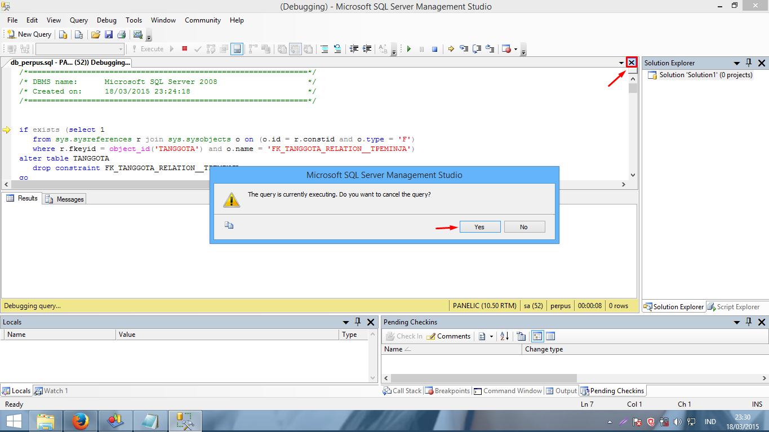The width and height of the screenshot is (769, 432).
Task: Open the Debug menu
Action: pos(106,20)
